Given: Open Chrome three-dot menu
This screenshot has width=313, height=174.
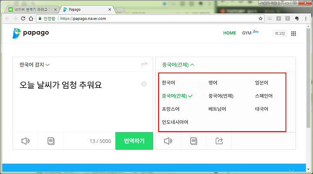Looking at the screenshot, I should coord(306,19).
